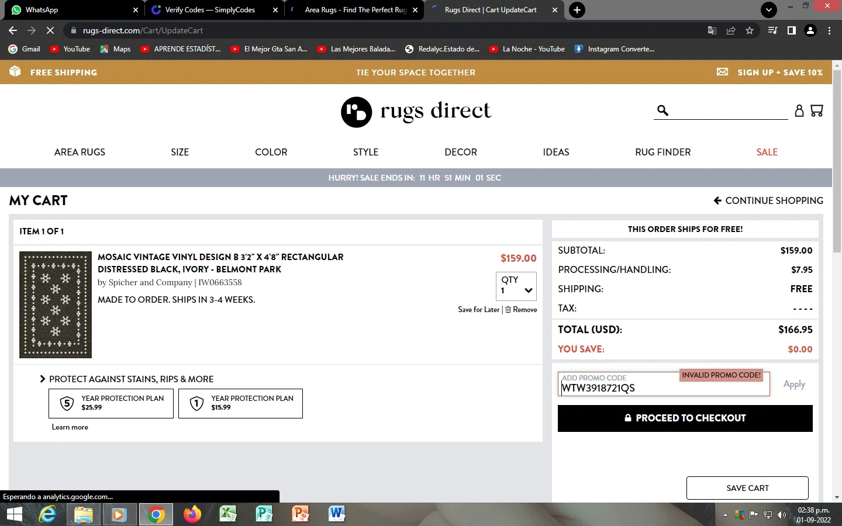Click Save Cart button
The image size is (842, 526).
(747, 488)
